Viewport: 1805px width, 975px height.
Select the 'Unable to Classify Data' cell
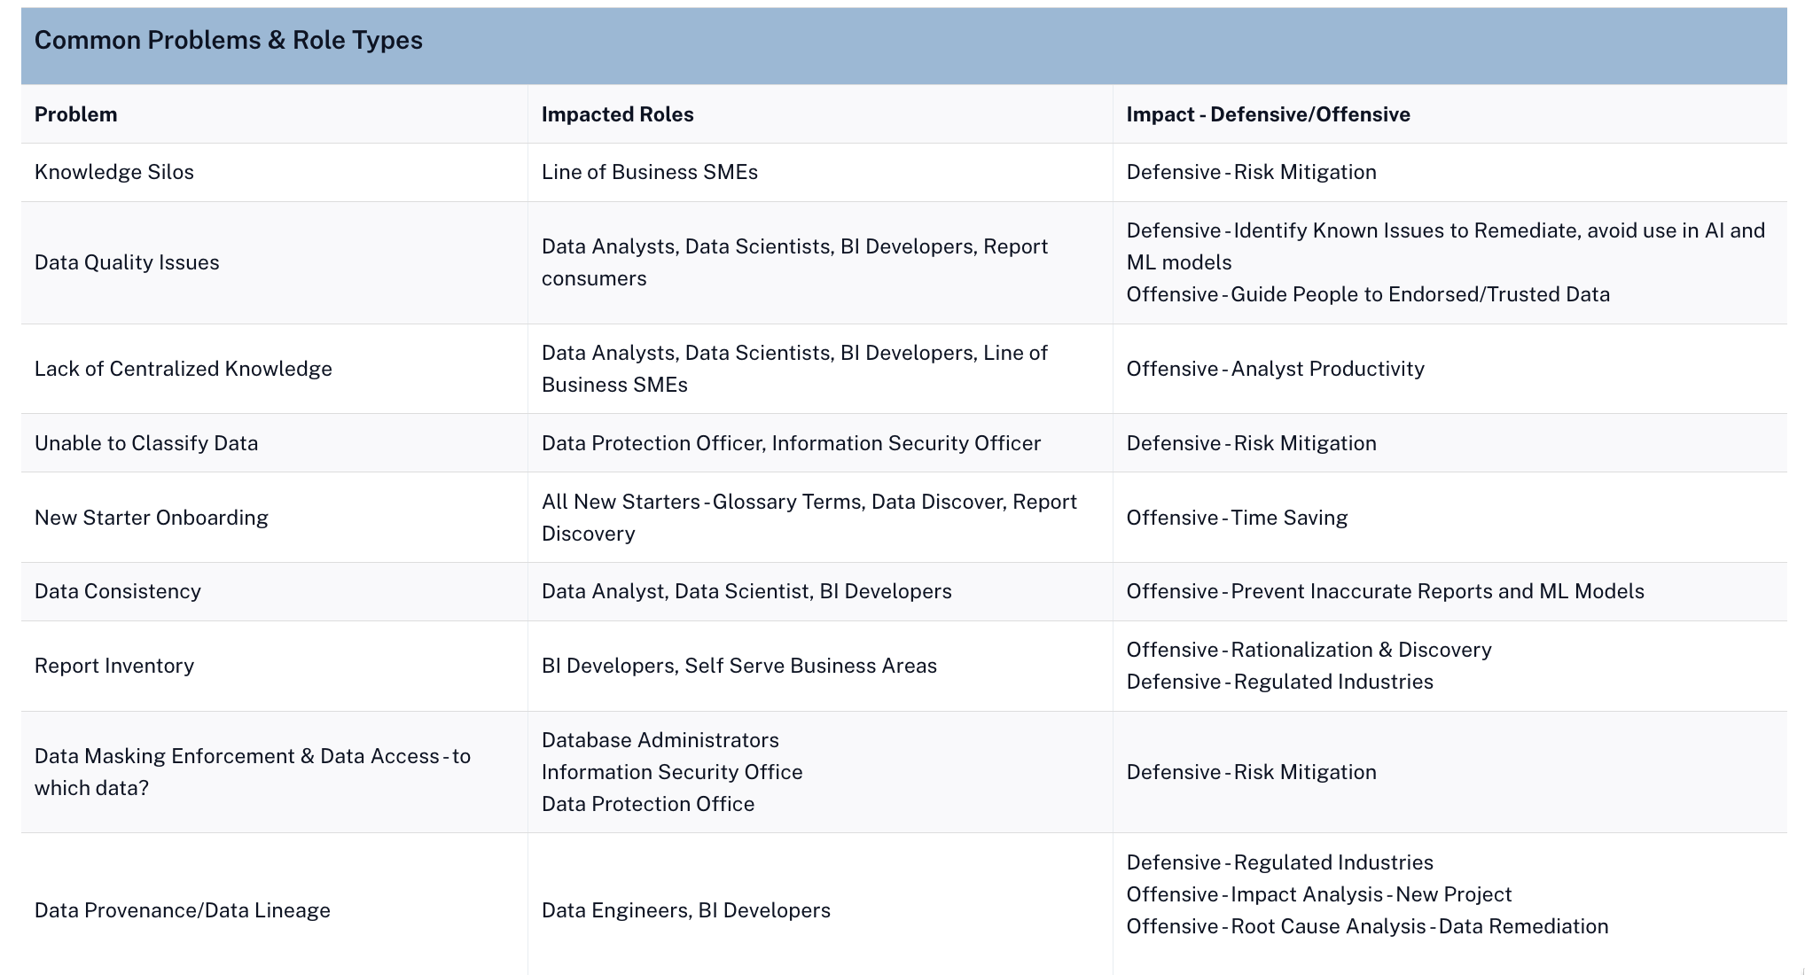pyautogui.click(x=146, y=443)
